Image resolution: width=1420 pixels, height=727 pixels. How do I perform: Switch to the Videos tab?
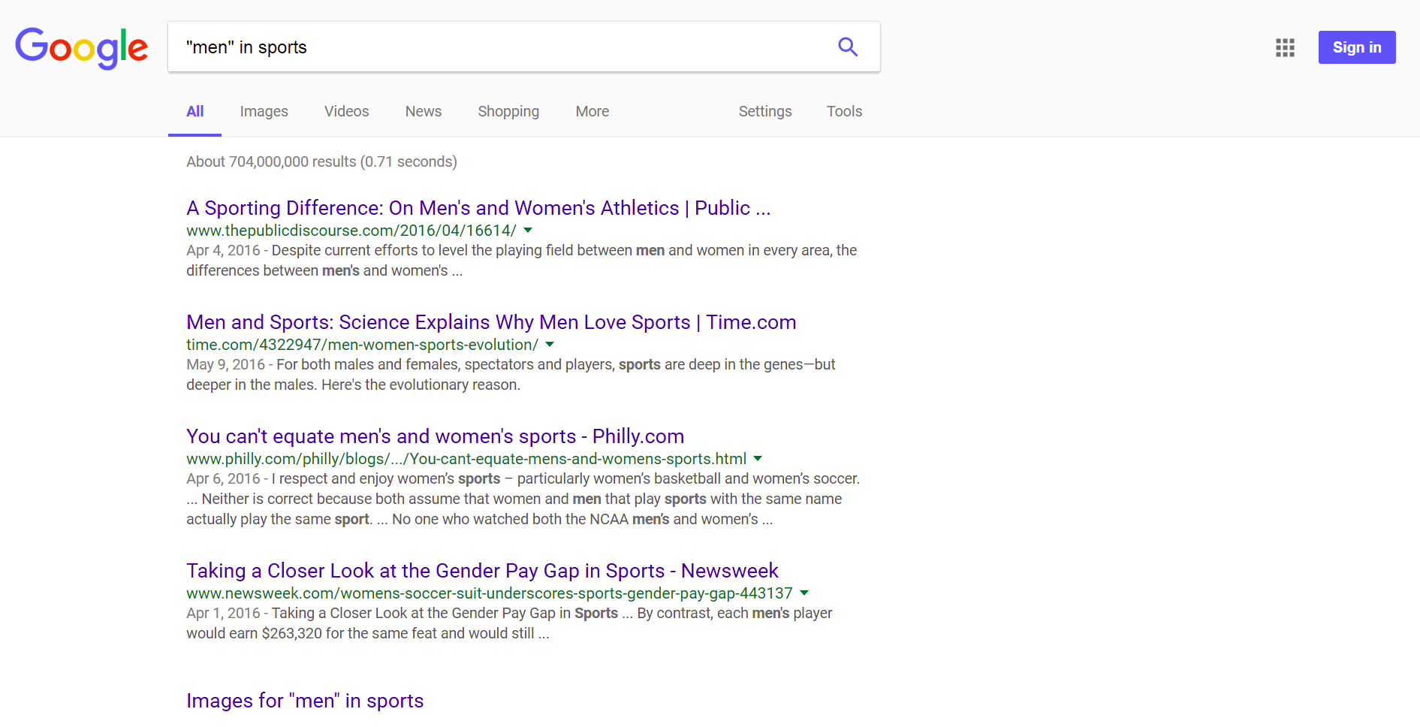click(346, 111)
